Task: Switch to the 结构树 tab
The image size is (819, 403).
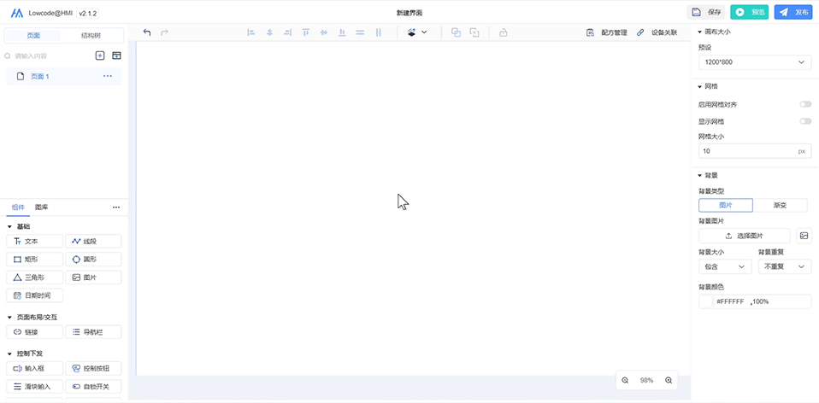Action: click(92, 36)
